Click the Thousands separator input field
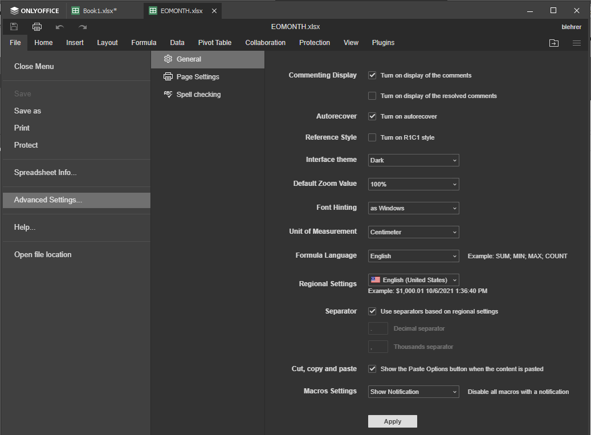 coord(378,347)
